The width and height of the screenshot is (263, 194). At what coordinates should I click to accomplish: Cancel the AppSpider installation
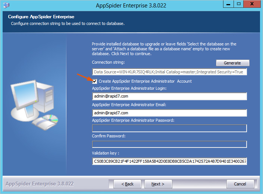[240, 184]
